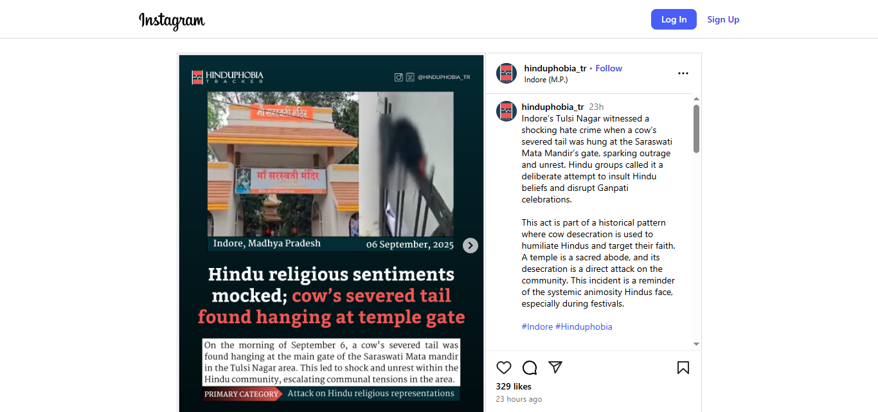Open more options three-dot menu
Screen dimensions: 878x412
pos(683,73)
